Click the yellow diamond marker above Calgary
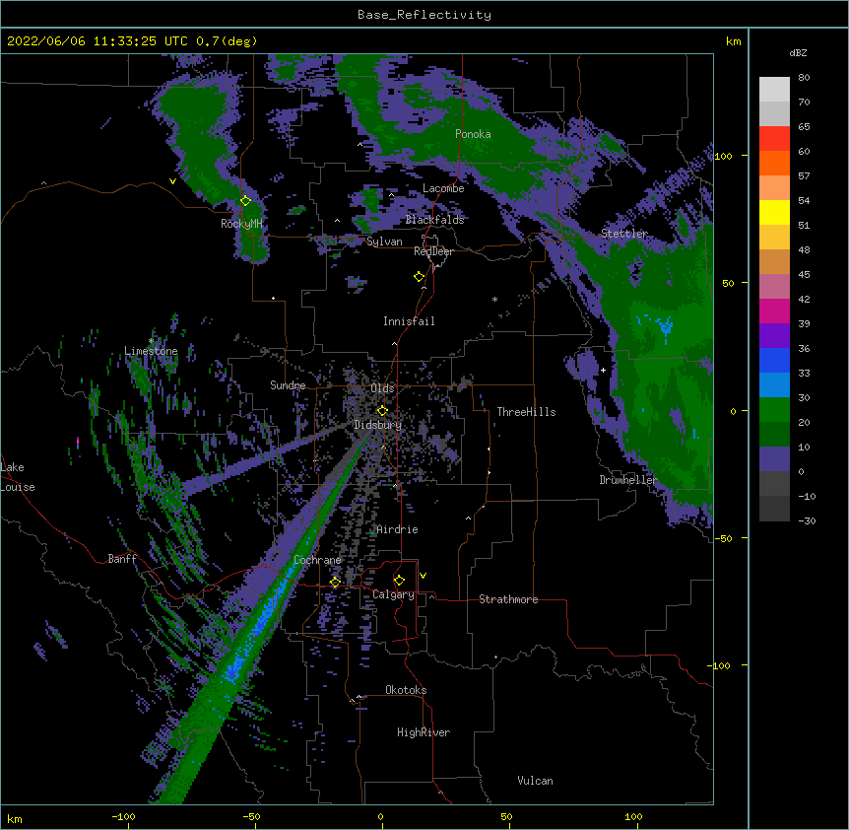Viewport: 849px width, 830px height. pos(399,581)
